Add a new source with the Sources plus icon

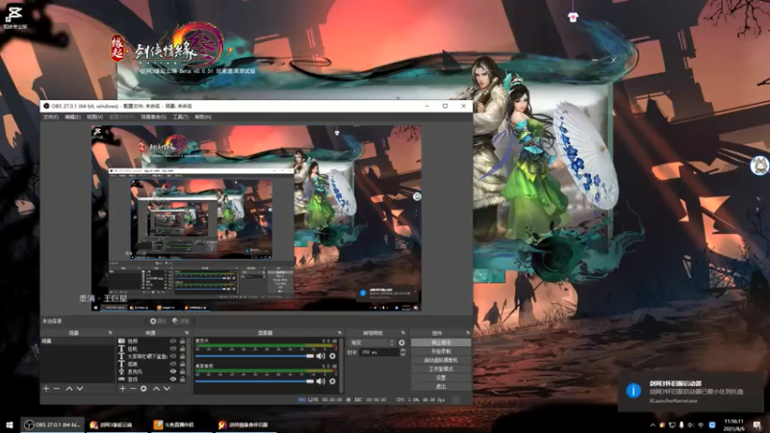(x=122, y=389)
